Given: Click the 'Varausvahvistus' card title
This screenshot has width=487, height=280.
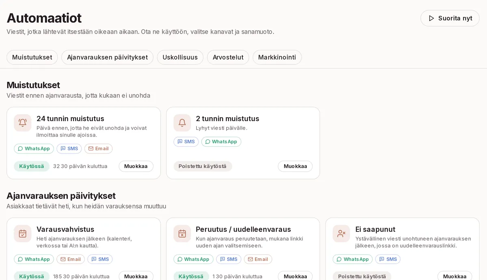Looking at the screenshot, I should pyautogui.click(x=65, y=229).
